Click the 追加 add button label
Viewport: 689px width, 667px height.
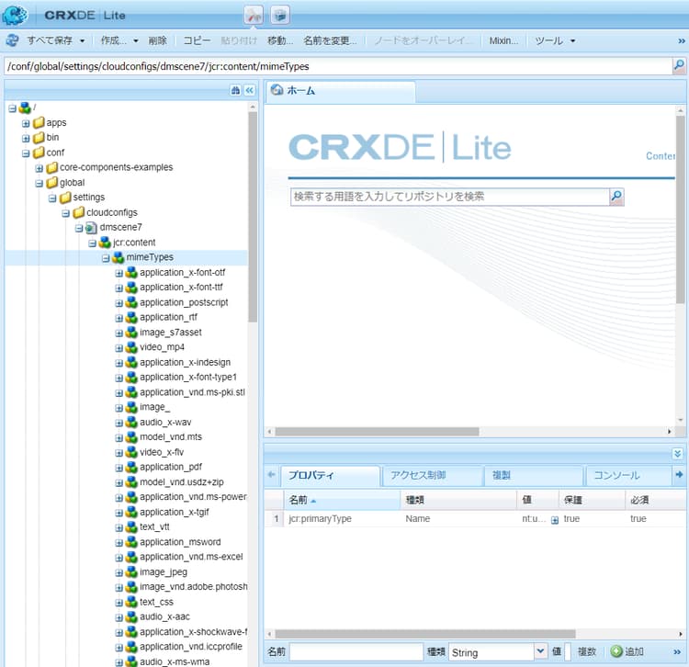634,651
